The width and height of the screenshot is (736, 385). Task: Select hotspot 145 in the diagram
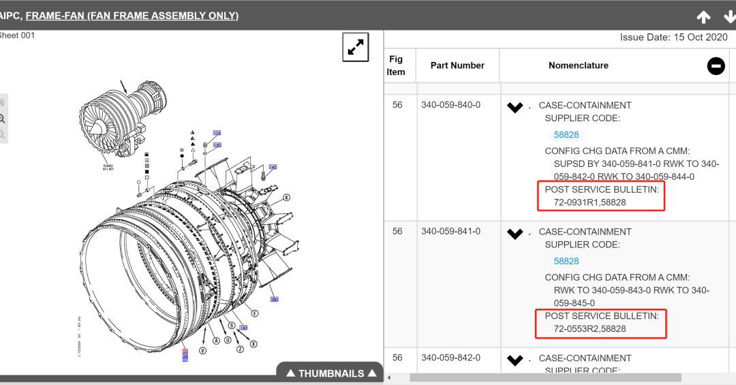point(273,167)
